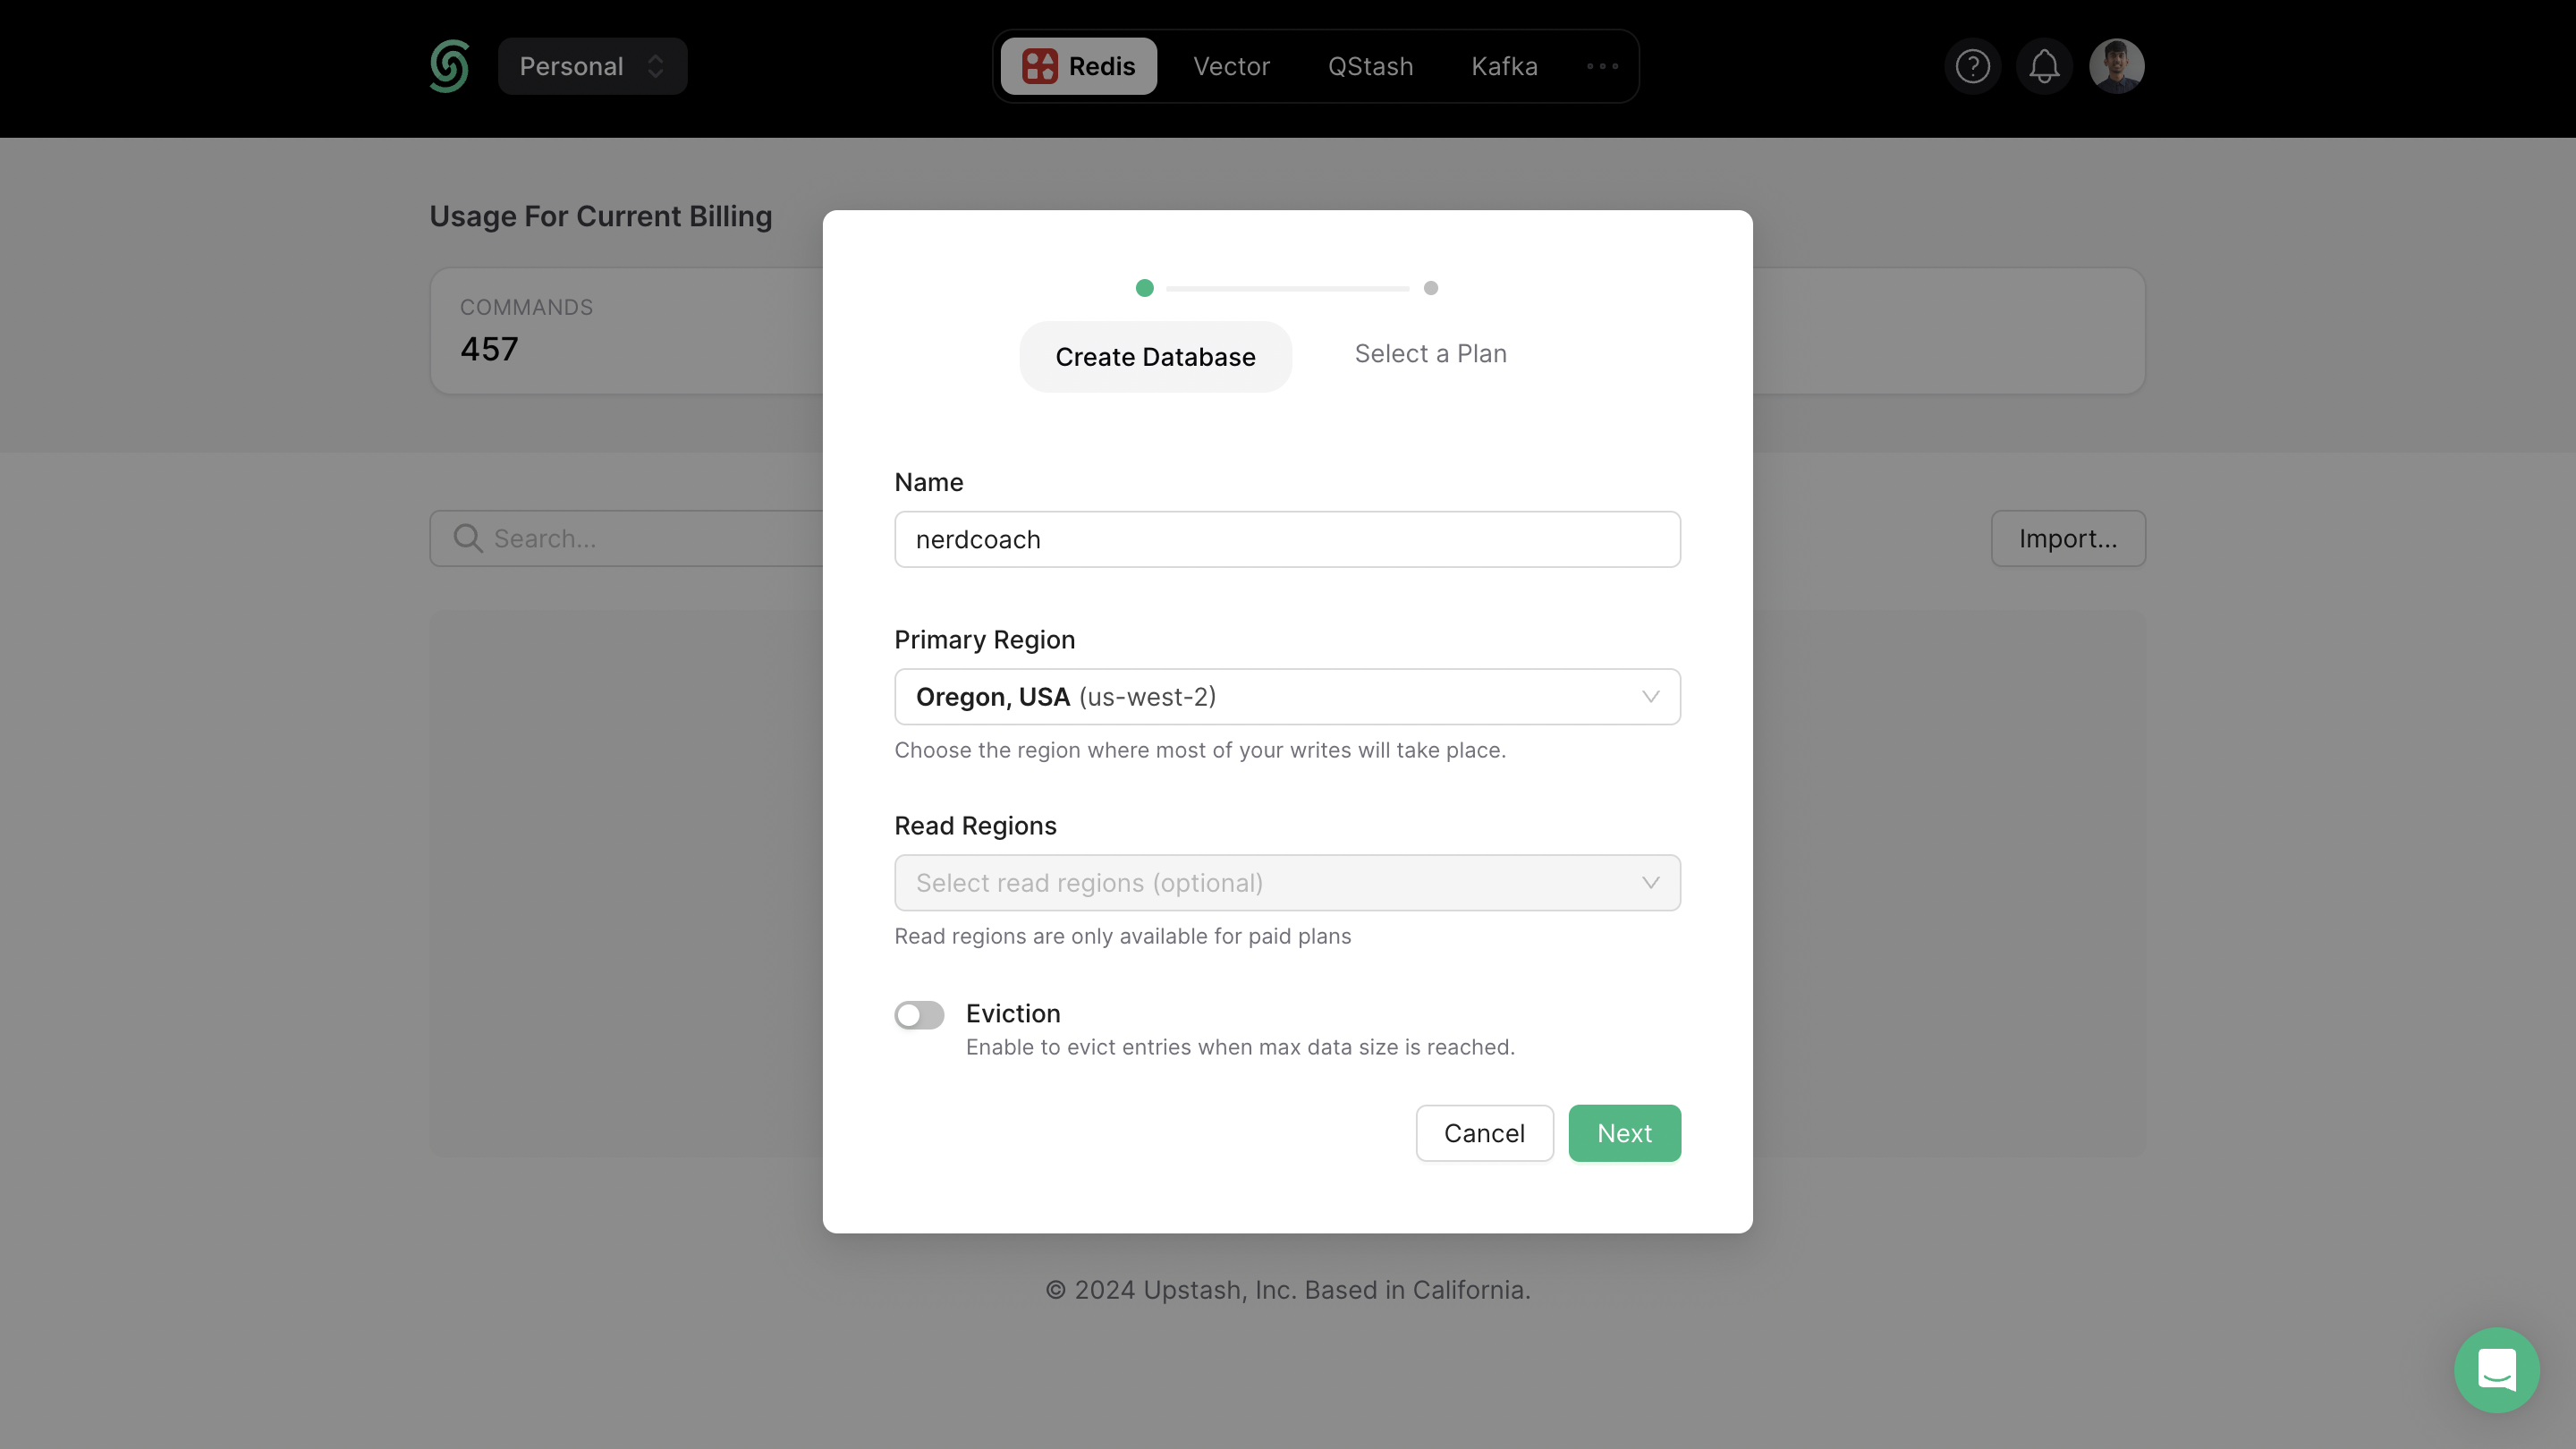The width and height of the screenshot is (2576, 1449).
Task: Open the more products ellipsis menu
Action: (1602, 66)
